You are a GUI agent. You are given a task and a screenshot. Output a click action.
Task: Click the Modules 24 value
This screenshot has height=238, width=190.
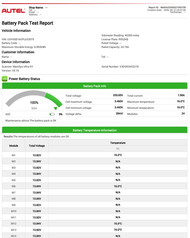[183, 113]
